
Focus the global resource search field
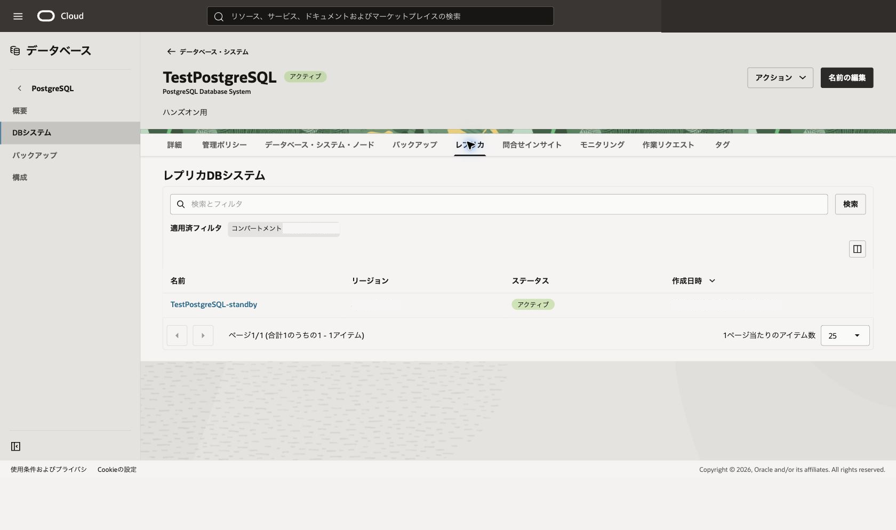(x=380, y=17)
